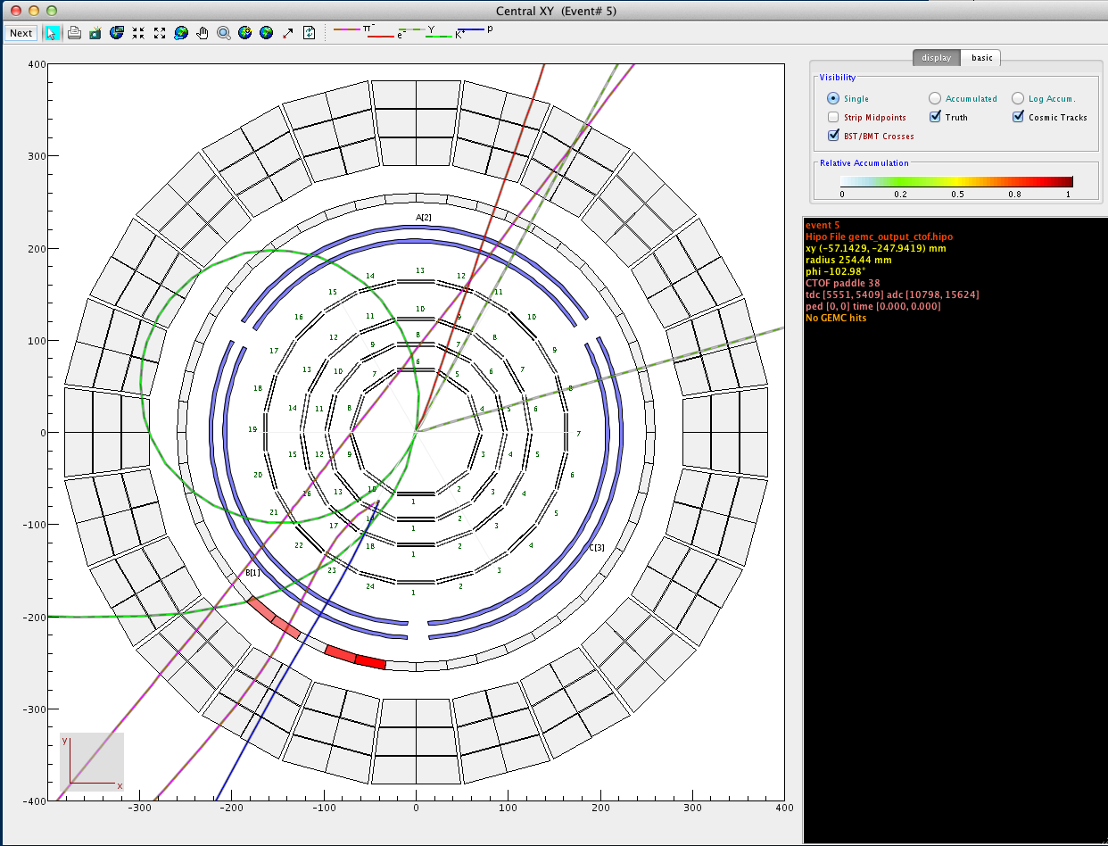This screenshot has height=846, width=1108.
Task: Select the arrow pointer tool
Action: pos(53,33)
